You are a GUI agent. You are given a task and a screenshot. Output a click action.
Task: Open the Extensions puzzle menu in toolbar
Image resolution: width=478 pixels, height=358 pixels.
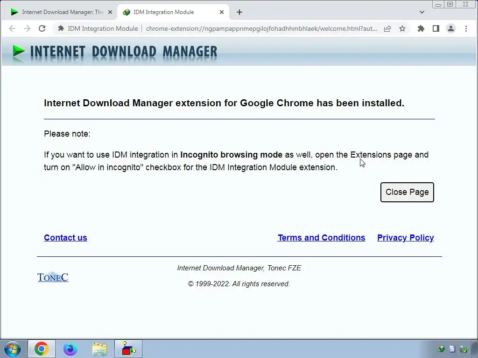coord(421,28)
